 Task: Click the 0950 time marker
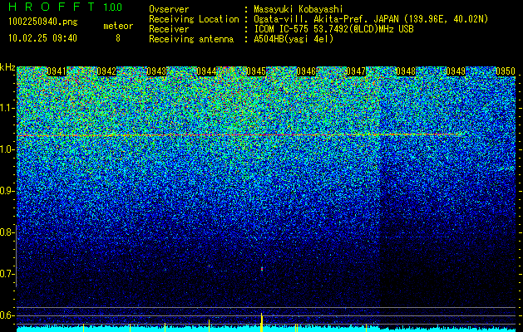506,71
